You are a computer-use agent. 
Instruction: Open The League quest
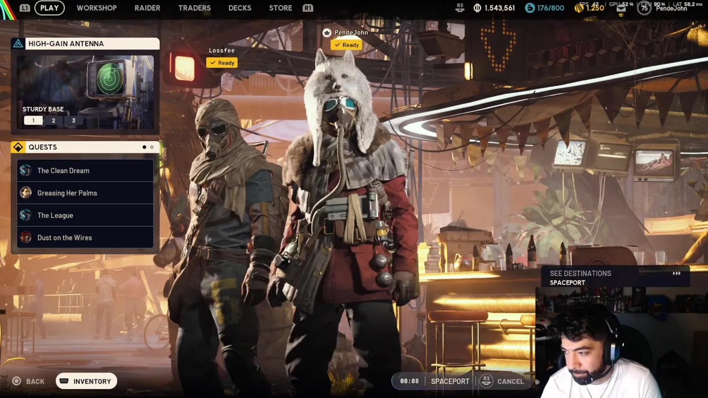tap(85, 215)
